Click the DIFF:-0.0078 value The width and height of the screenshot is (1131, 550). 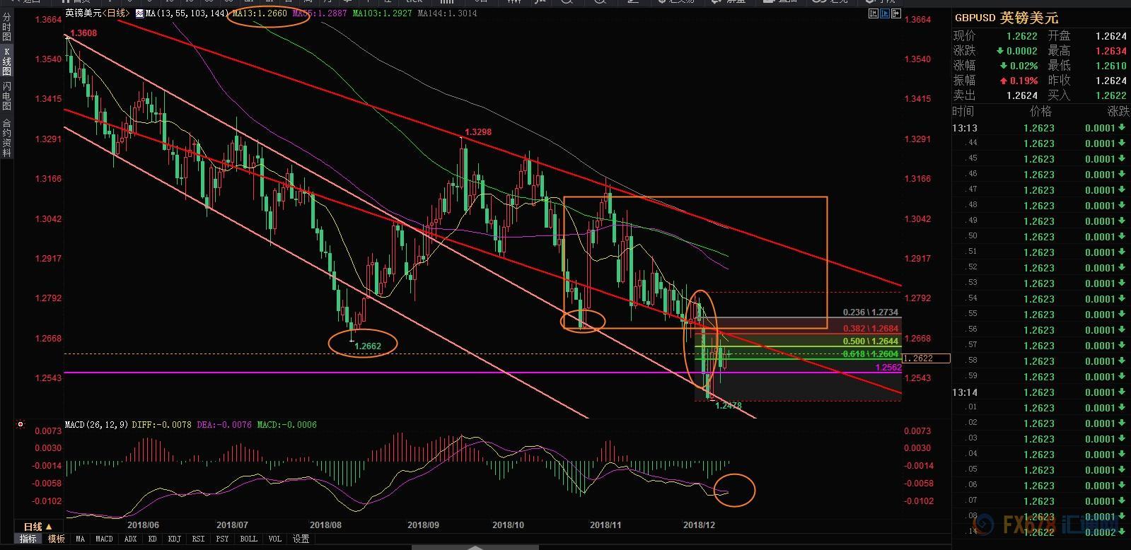click(161, 425)
